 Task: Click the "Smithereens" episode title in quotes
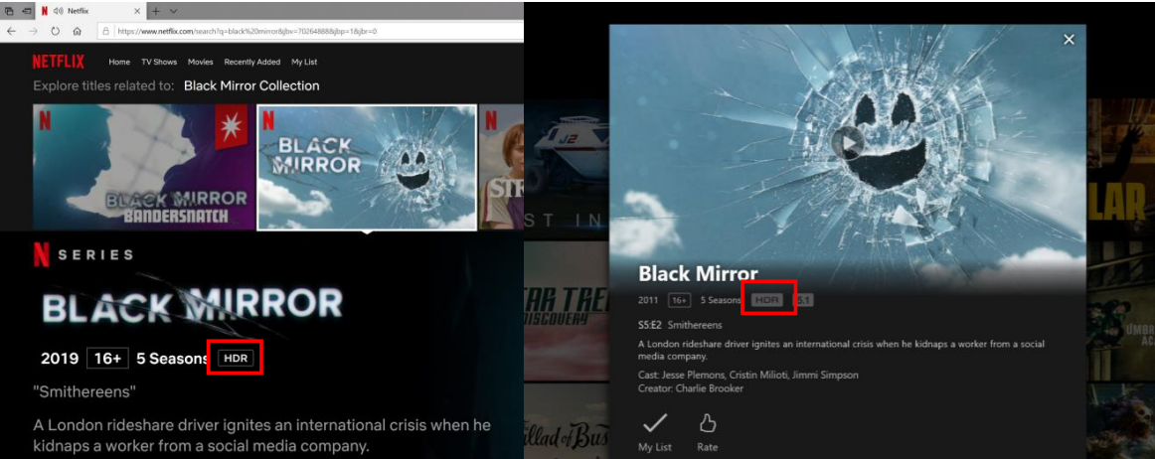tap(84, 392)
